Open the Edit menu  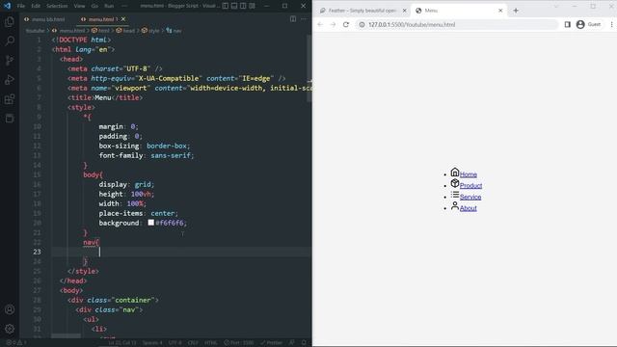click(36, 6)
